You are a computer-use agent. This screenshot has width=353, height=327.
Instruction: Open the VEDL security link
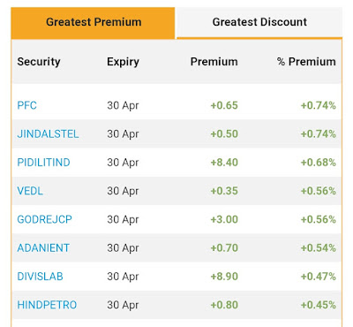[x=30, y=191]
